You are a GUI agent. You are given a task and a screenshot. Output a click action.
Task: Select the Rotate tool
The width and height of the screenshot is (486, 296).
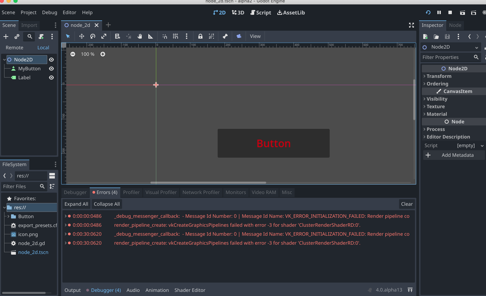pyautogui.click(x=92, y=36)
